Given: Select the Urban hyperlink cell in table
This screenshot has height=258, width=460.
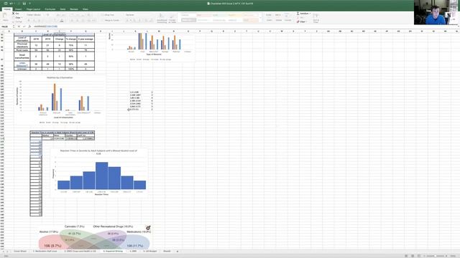Looking at the screenshot, I should tap(22, 64).
